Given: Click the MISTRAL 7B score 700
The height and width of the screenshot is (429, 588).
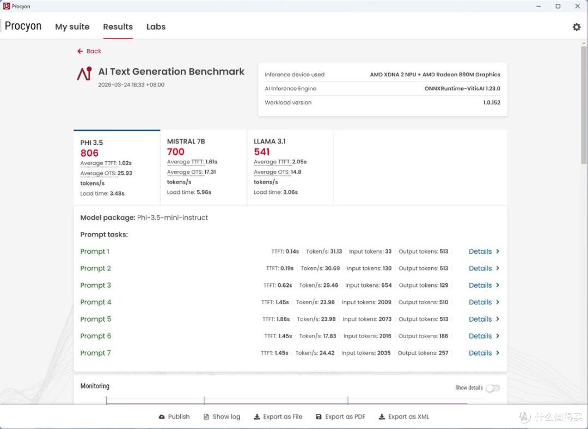Looking at the screenshot, I should pyautogui.click(x=175, y=152).
